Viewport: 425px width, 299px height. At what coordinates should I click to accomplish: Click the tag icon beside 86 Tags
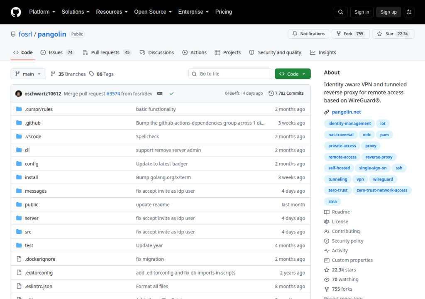[92, 74]
